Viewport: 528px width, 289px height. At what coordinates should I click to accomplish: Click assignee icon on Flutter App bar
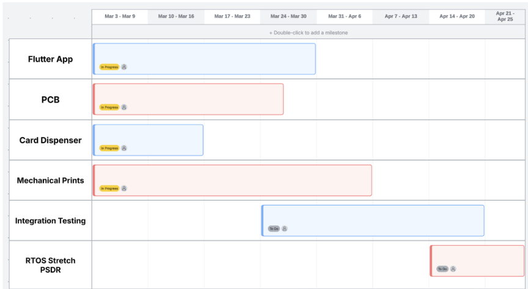click(124, 67)
